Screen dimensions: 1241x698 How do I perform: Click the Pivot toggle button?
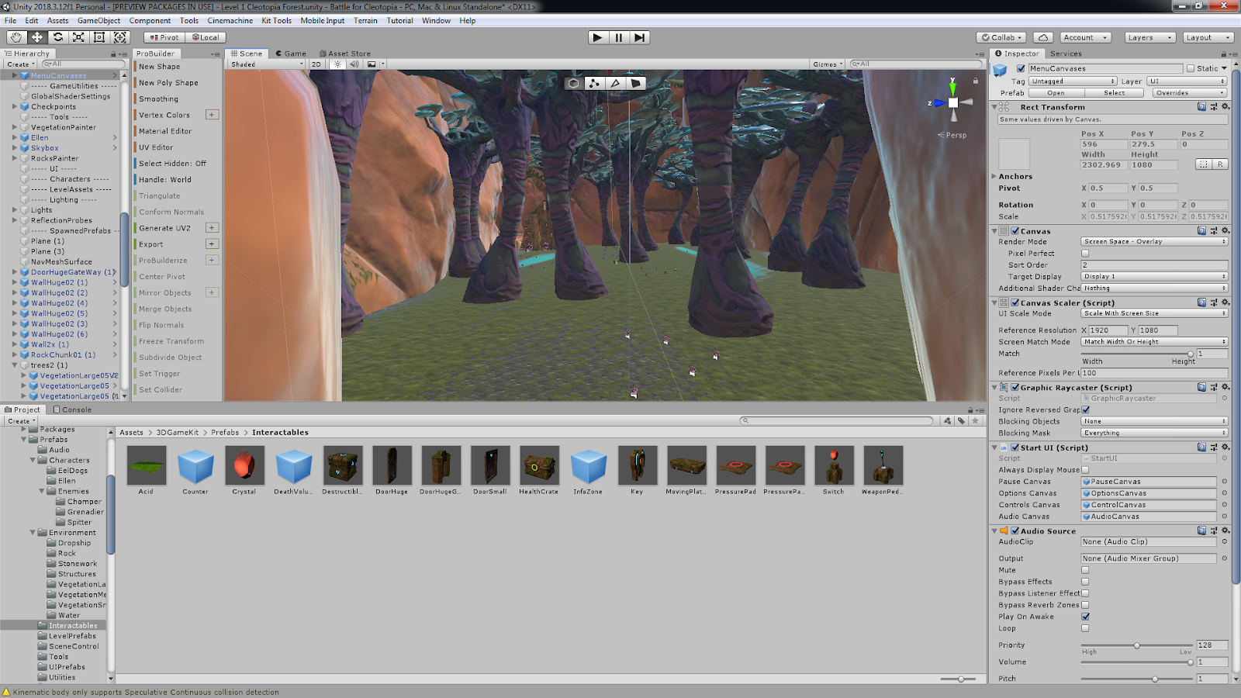tap(164, 37)
